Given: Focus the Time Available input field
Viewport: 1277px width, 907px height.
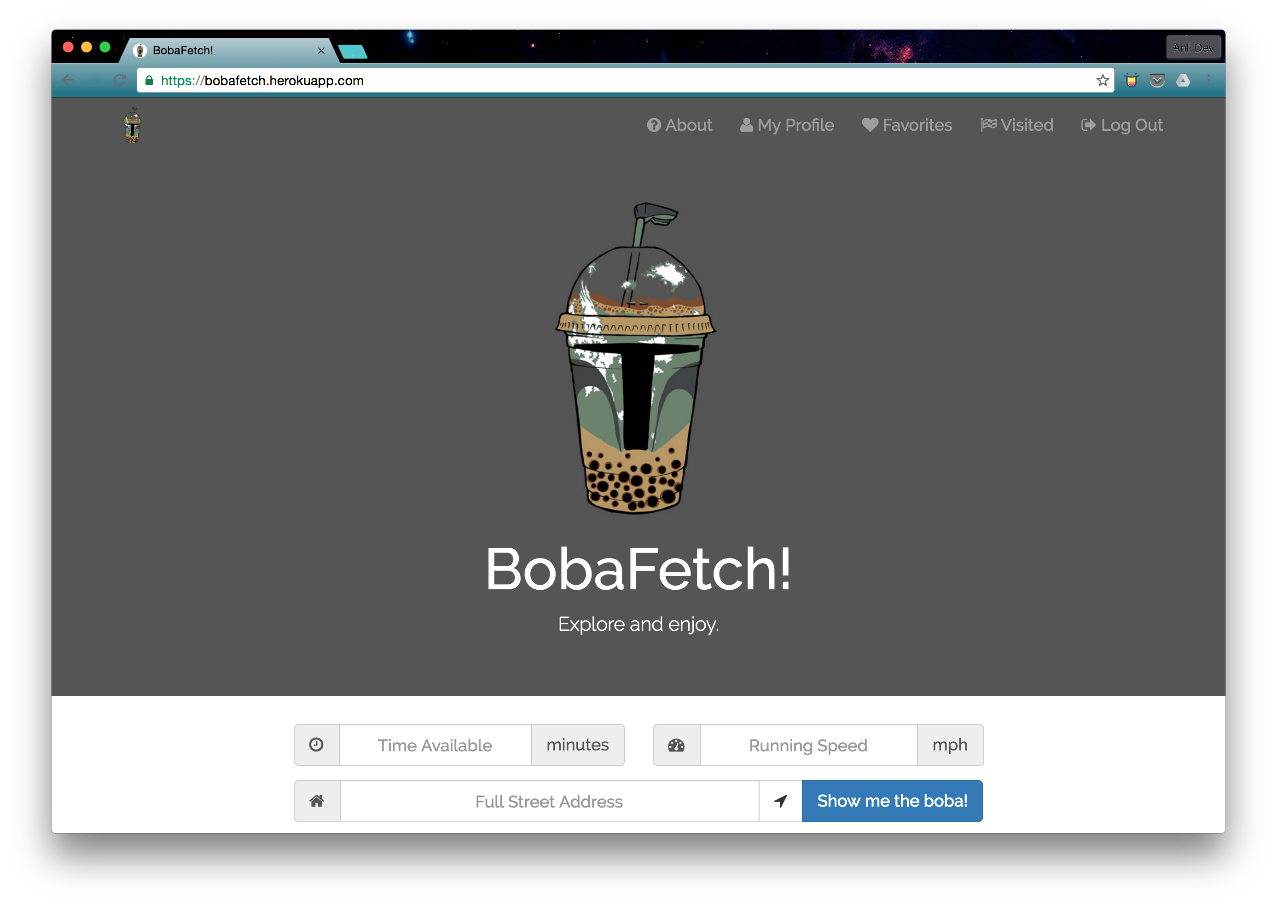Looking at the screenshot, I should coord(435,745).
